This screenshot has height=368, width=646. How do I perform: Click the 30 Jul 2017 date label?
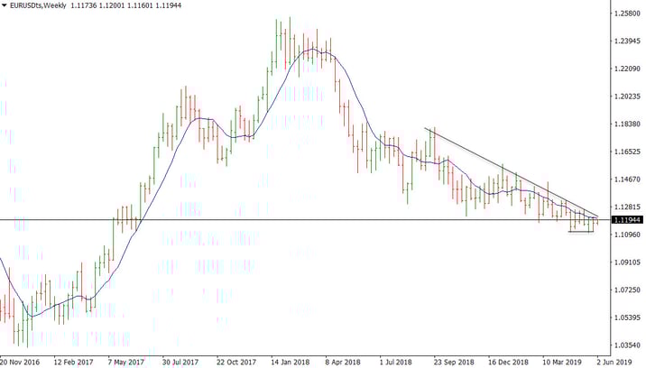pos(180,363)
